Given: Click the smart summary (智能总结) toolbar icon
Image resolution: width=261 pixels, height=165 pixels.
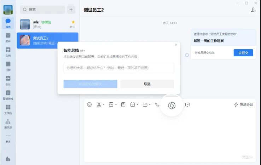Looking at the screenshot, I should pyautogui.click(x=172, y=105).
